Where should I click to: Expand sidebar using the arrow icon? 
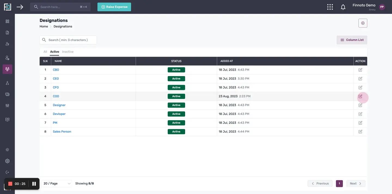coord(20,7)
